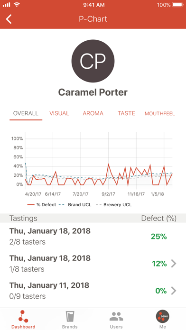
Task: Open the Users people icon
Action: pos(116,317)
